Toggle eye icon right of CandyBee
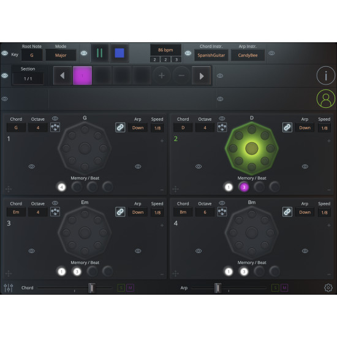The width and height of the screenshot is (337, 337). pos(271,53)
